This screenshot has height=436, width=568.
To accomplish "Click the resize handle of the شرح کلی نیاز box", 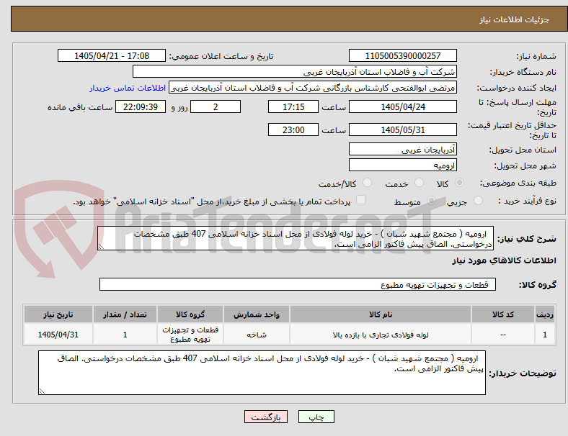I will tap(101, 247).
